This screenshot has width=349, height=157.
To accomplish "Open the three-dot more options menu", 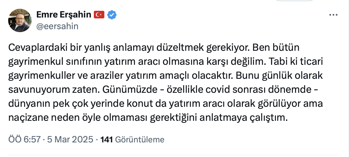I will point(334,15).
